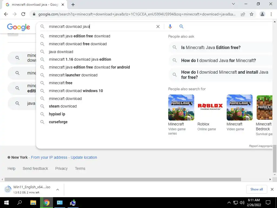Open How do I download Java for Minecraft?
The height and width of the screenshot is (208, 277).
point(220,60)
